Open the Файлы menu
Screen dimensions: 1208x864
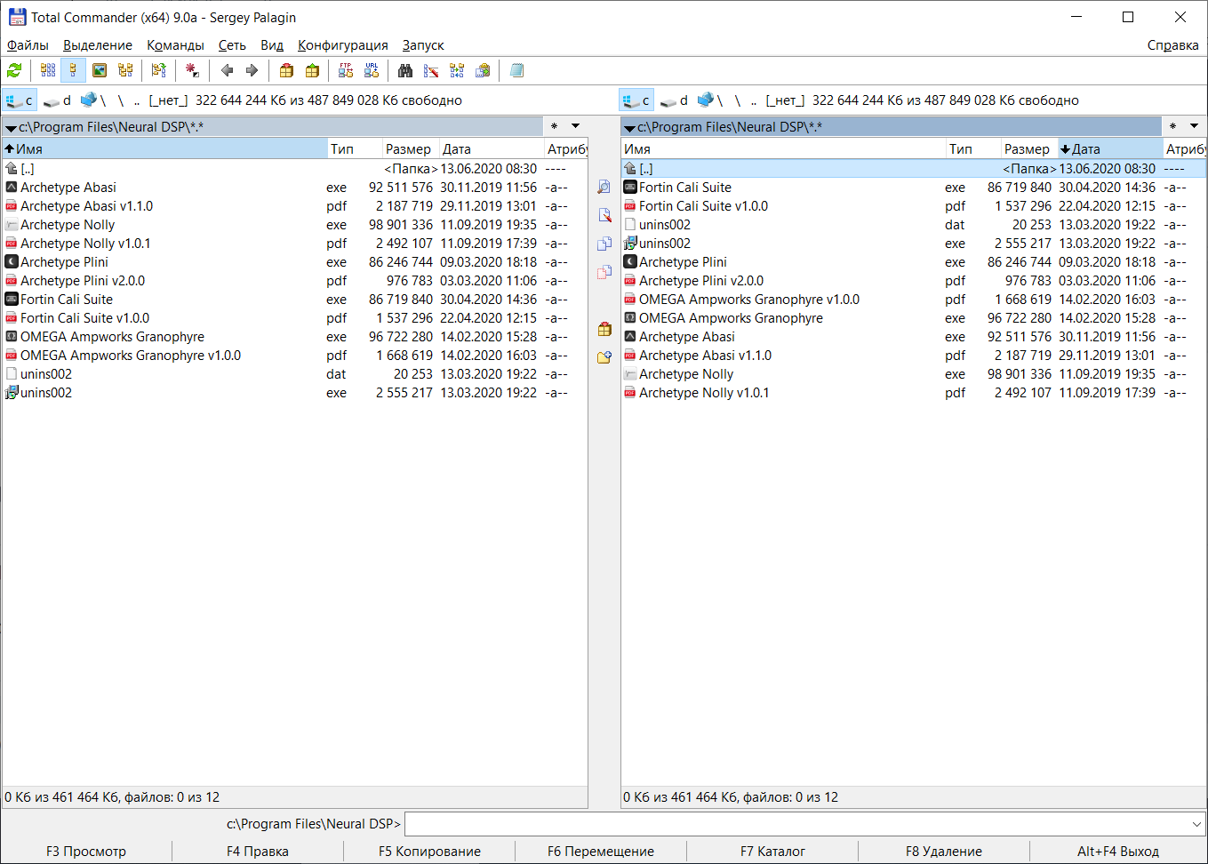coord(28,44)
